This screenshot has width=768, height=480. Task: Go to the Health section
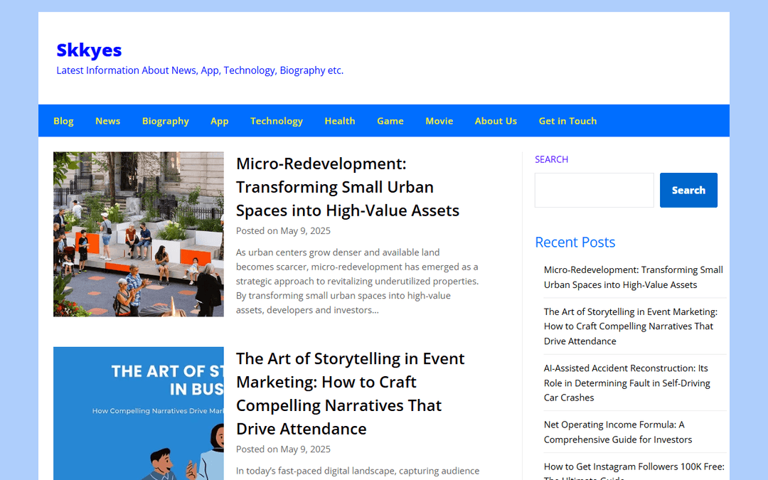pos(339,121)
